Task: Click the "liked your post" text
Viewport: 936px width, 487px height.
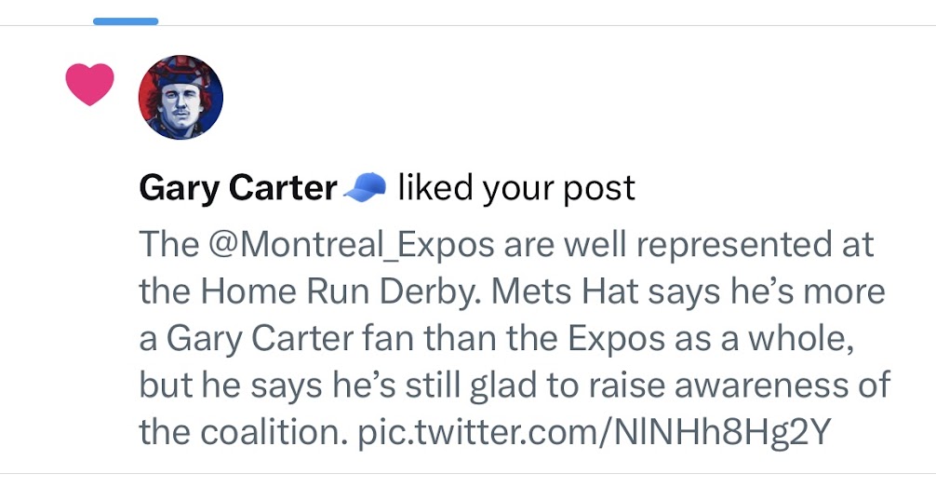Action: (516, 188)
